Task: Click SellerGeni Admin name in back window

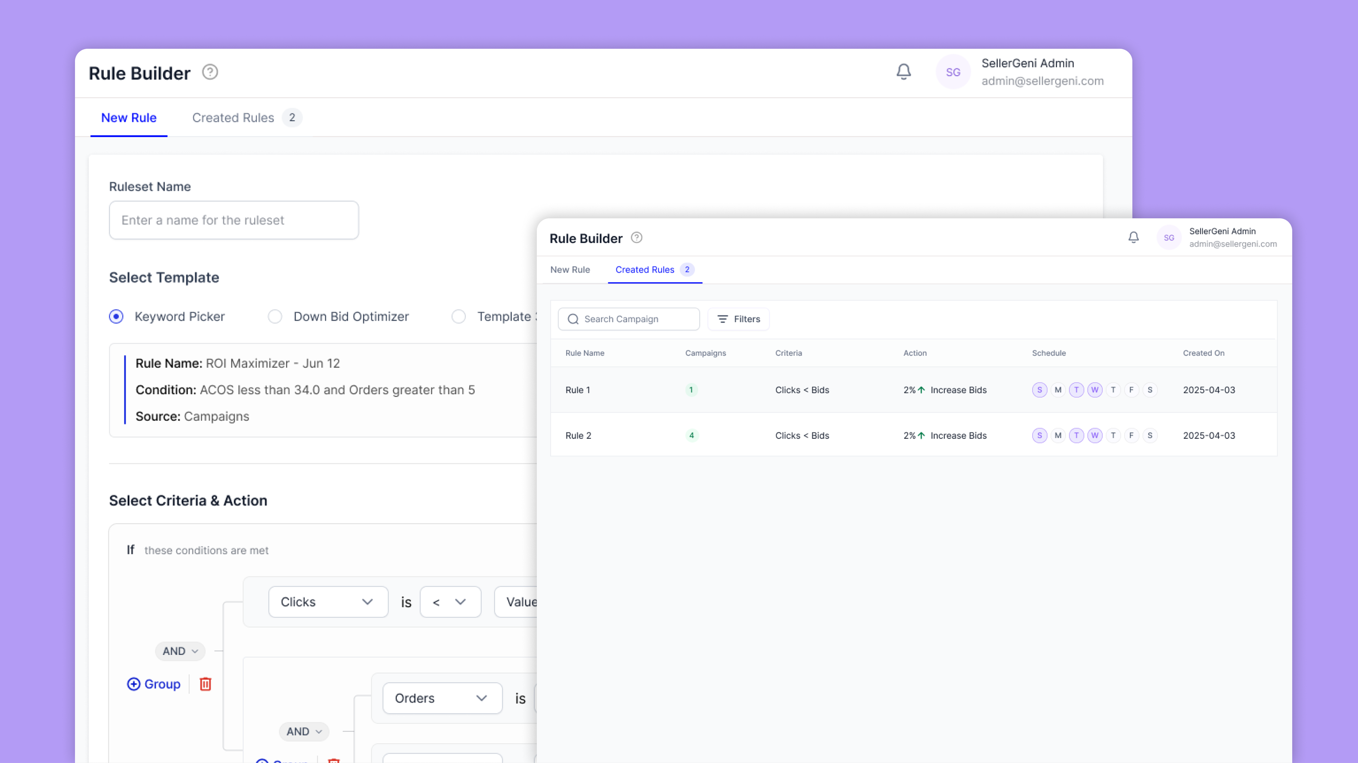Action: [x=1027, y=63]
